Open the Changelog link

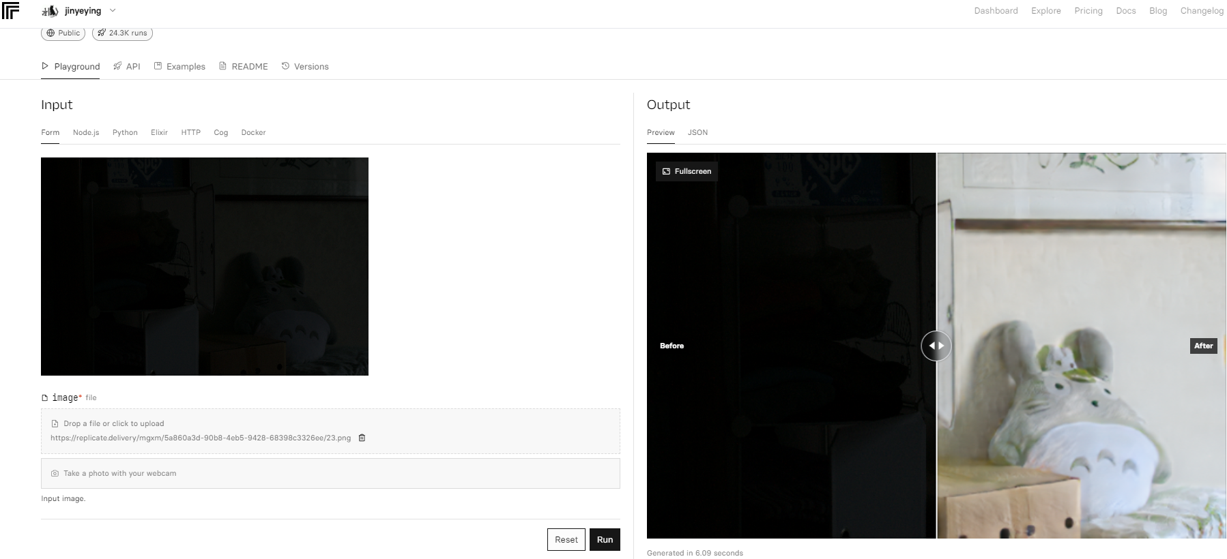click(1202, 11)
